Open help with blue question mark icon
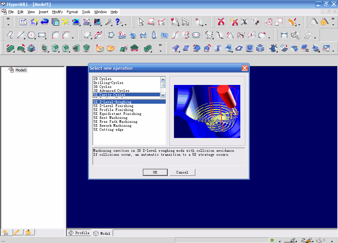The width and height of the screenshot is (338, 243). tap(118, 22)
